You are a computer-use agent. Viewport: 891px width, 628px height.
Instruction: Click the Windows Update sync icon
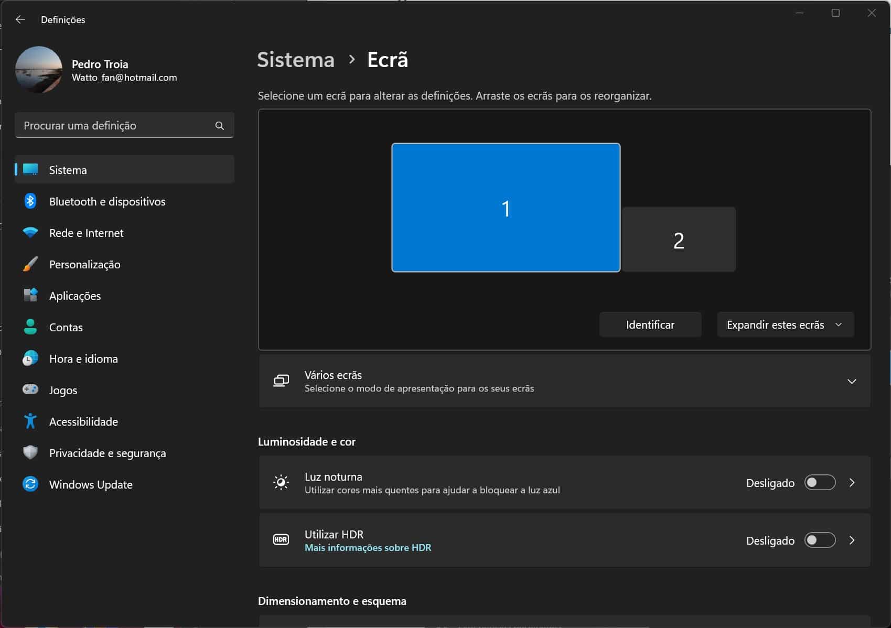[x=30, y=484]
